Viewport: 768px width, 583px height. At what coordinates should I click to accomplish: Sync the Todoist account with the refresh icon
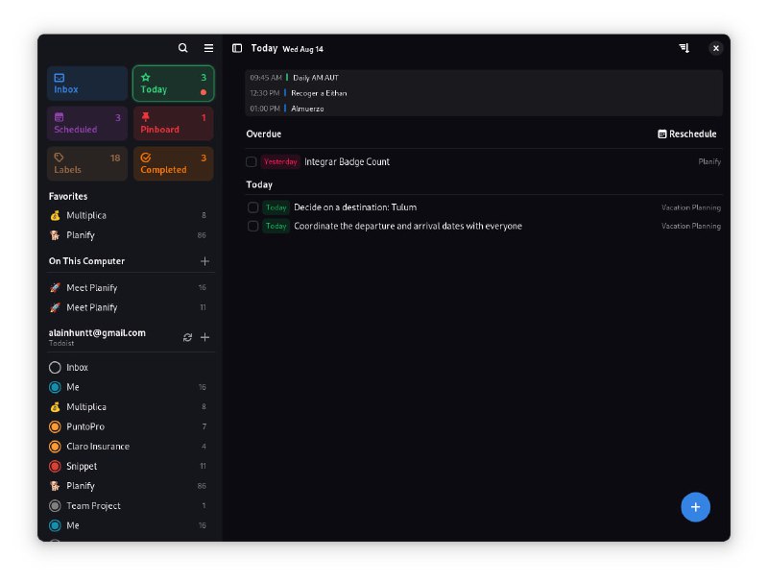click(188, 337)
